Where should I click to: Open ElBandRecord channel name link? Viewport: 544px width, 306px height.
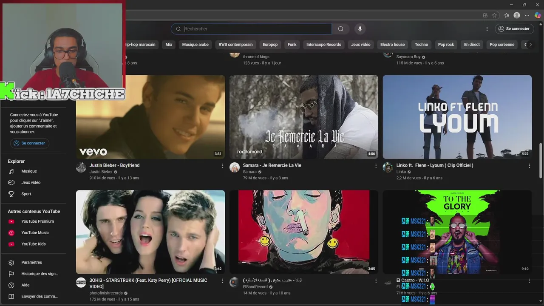click(255, 287)
